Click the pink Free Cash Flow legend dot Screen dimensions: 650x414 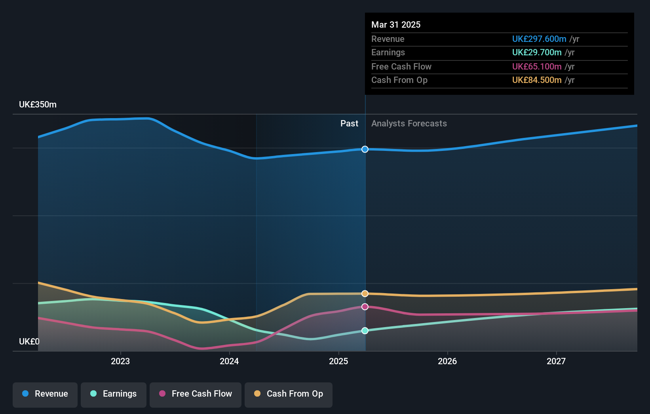click(x=162, y=393)
